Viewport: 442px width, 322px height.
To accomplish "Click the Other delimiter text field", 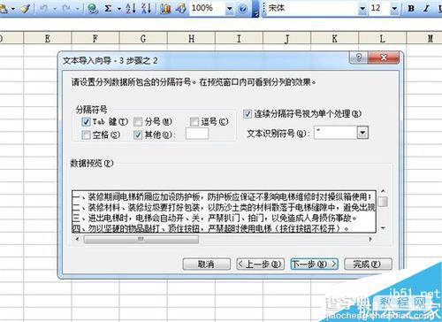I will click(197, 134).
